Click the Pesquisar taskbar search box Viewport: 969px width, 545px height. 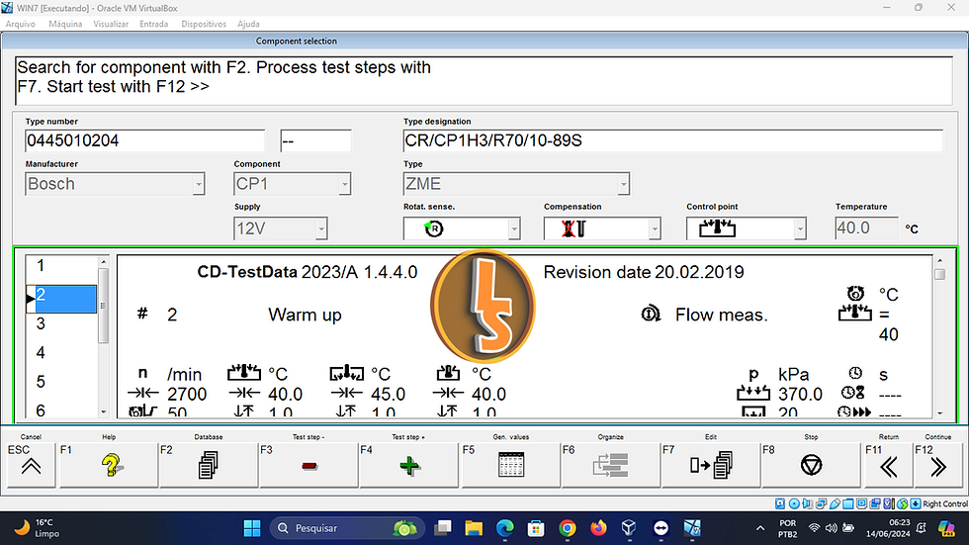pyautogui.click(x=346, y=528)
